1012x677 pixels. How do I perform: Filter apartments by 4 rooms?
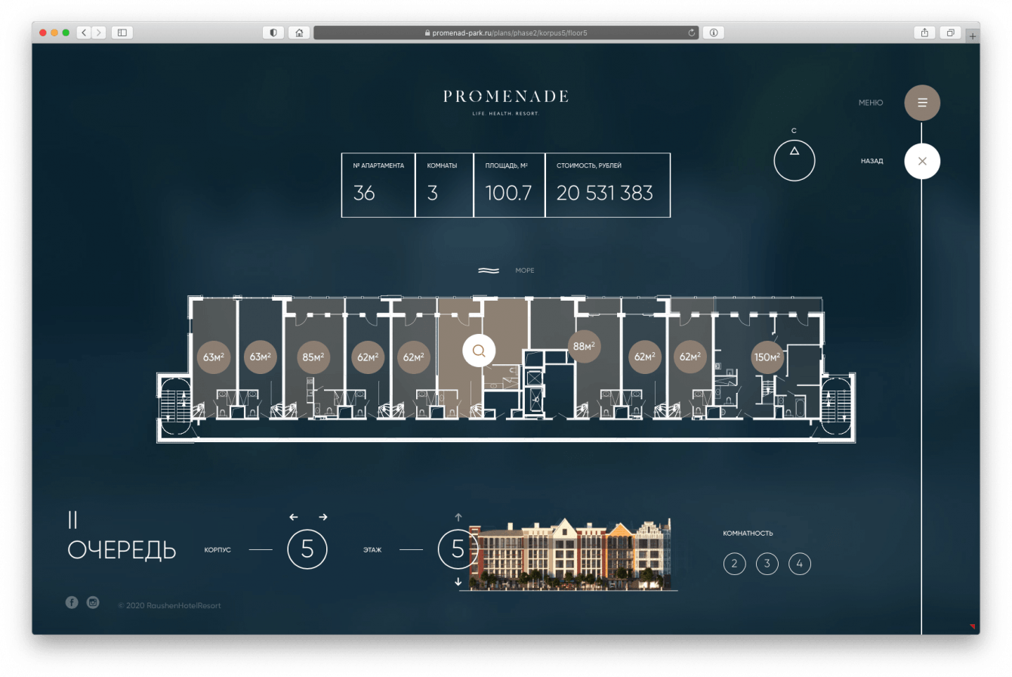pyautogui.click(x=800, y=564)
